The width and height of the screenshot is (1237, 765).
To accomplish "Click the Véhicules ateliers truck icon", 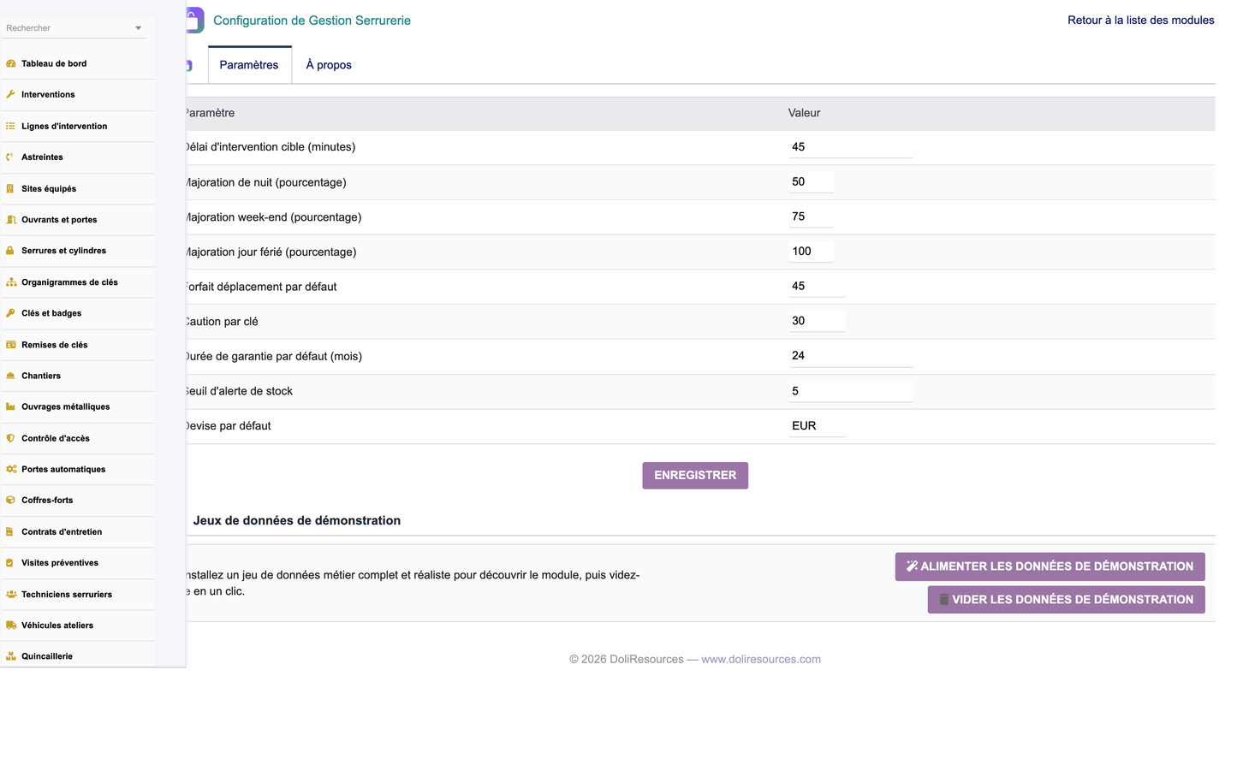I will click(x=11, y=625).
